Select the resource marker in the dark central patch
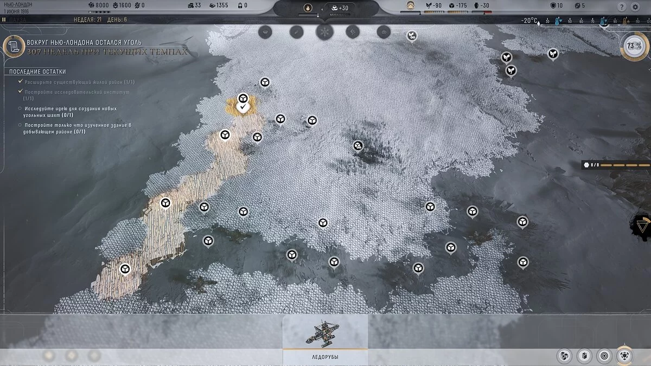Image resolution: width=651 pixels, height=366 pixels. pyautogui.click(x=358, y=145)
